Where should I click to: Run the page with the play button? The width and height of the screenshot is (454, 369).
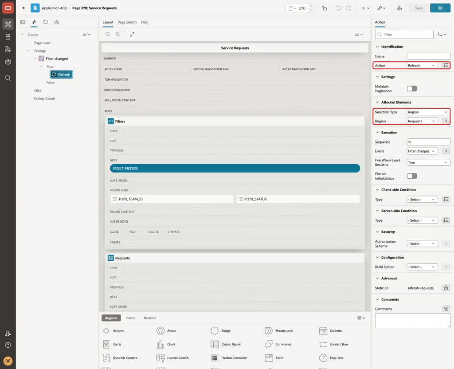440,8
